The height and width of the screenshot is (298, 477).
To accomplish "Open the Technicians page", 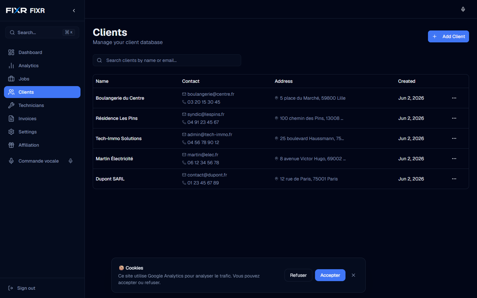I will pos(42,105).
